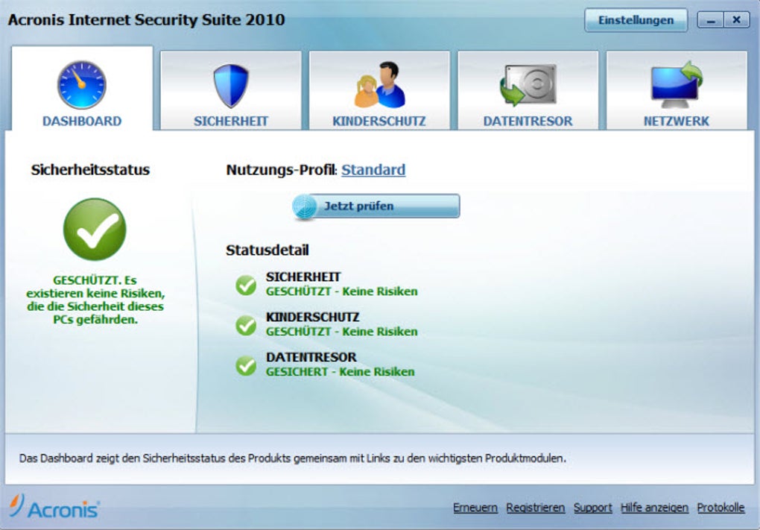The image size is (760, 530).
Task: Open Einstellungen settings
Action: point(636,20)
